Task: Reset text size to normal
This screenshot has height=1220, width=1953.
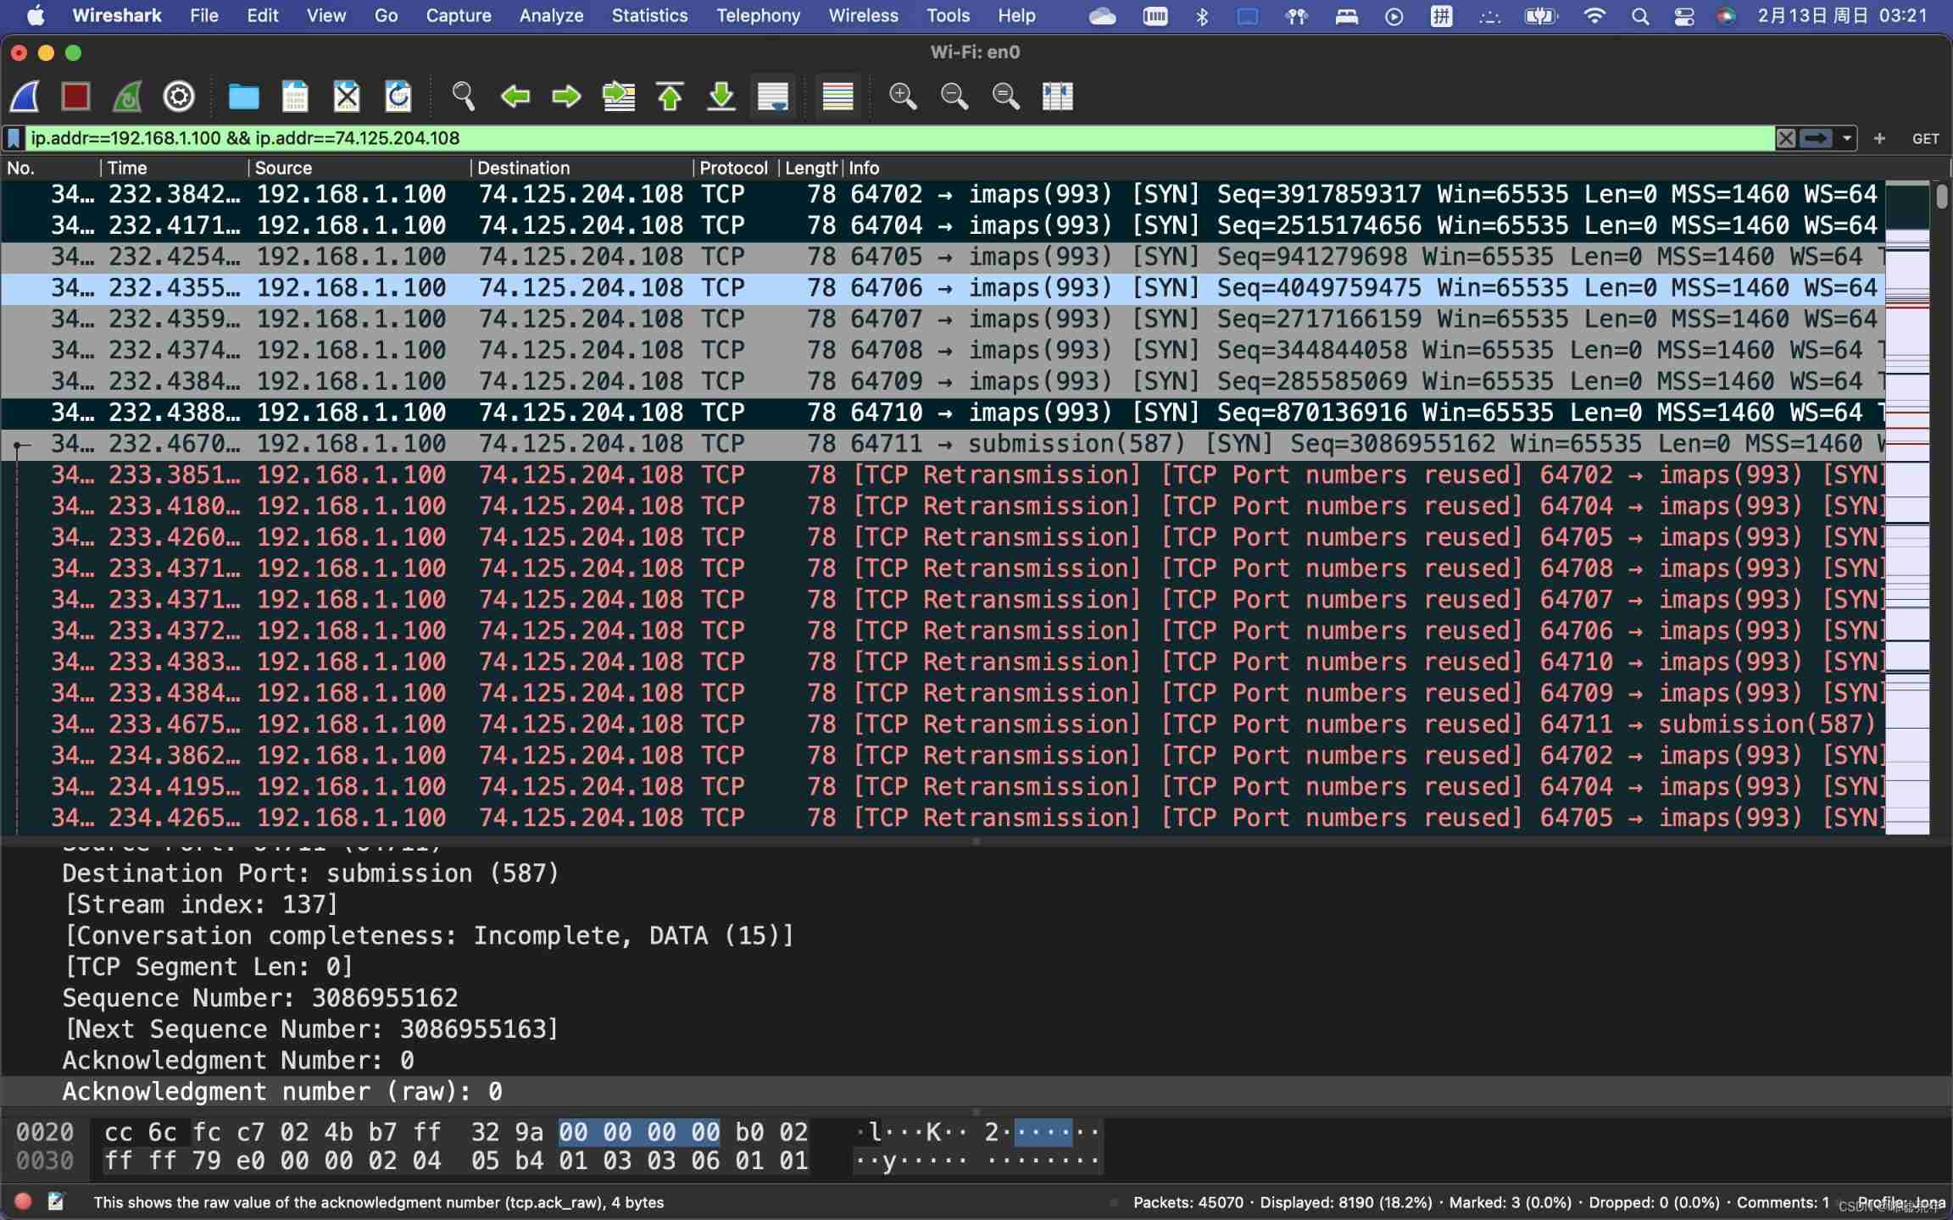Action: (1006, 96)
